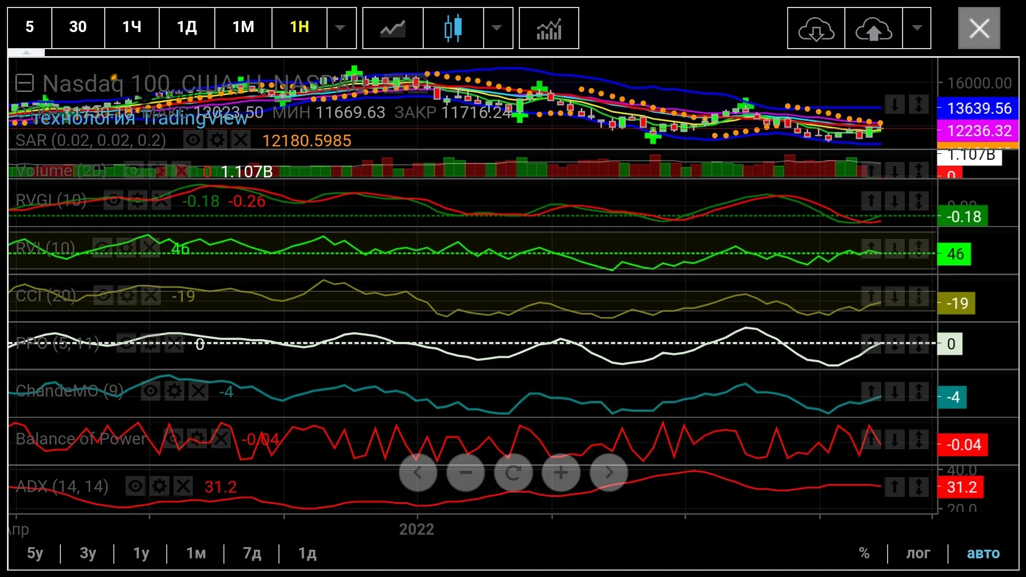Viewport: 1026px width, 577px height.
Task: Click the cloud download icon
Action: (x=816, y=28)
